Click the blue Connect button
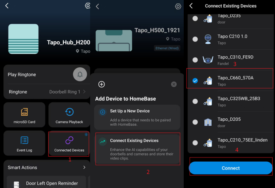Screen dimensions: 275x188 (x=231, y=168)
